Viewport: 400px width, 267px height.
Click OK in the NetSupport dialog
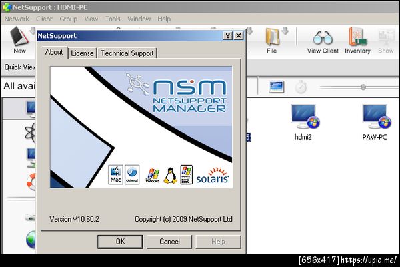coord(120,242)
